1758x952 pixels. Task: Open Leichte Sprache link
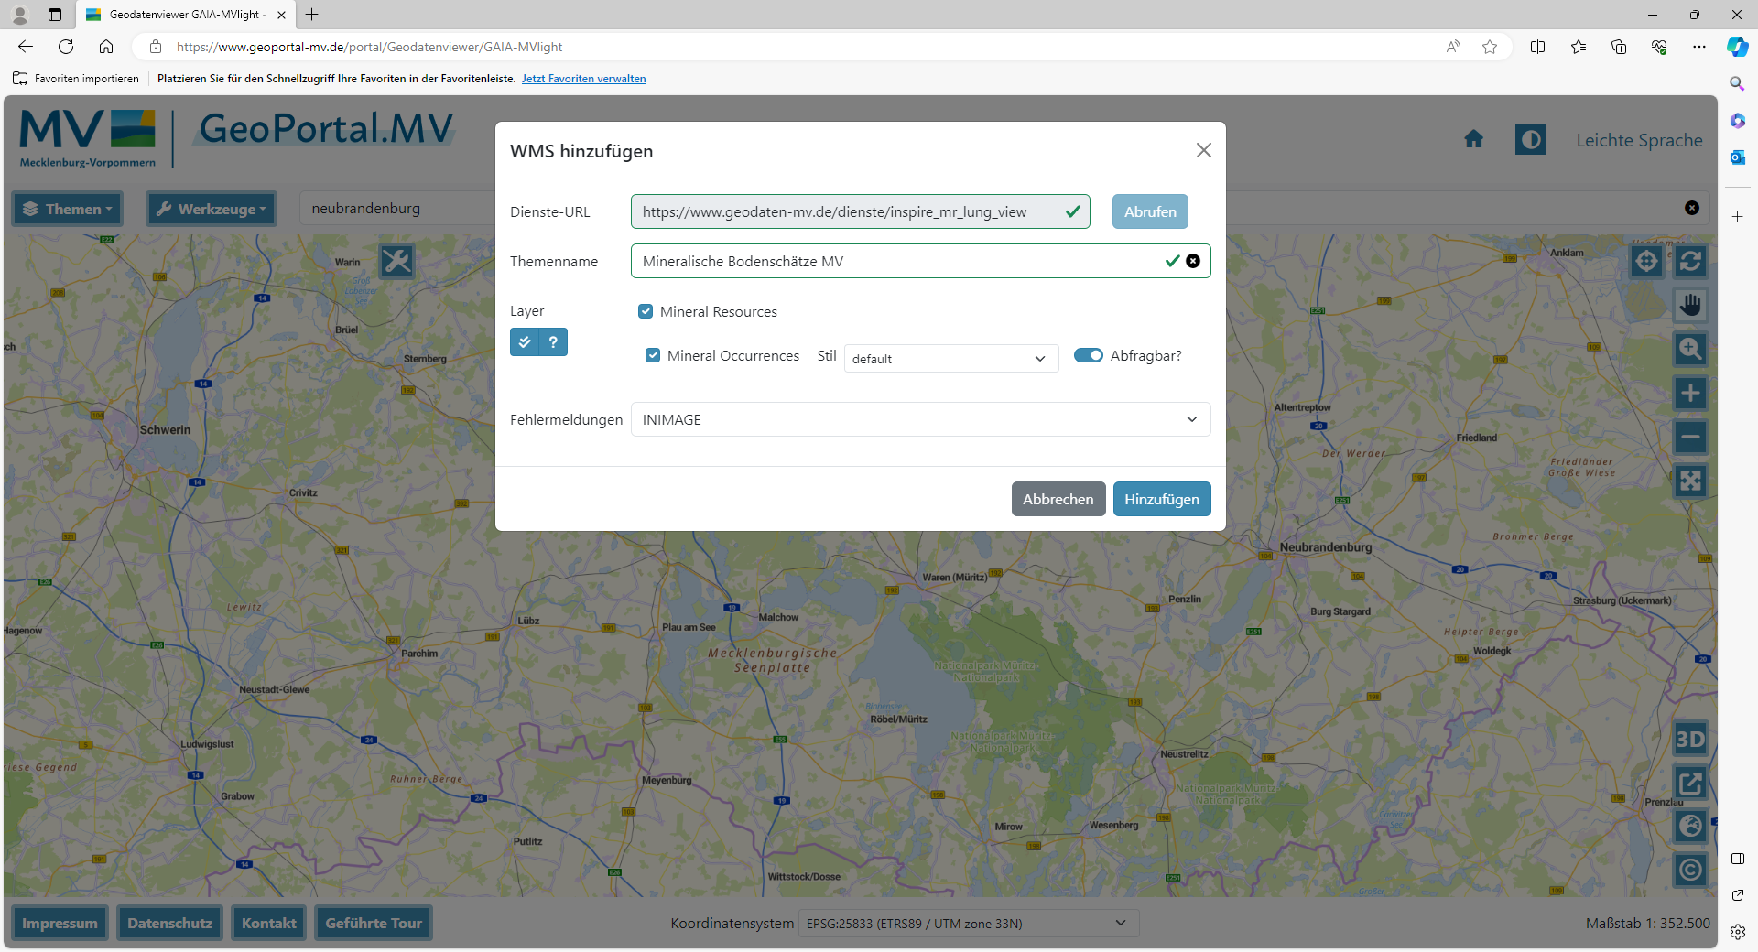pyautogui.click(x=1639, y=140)
